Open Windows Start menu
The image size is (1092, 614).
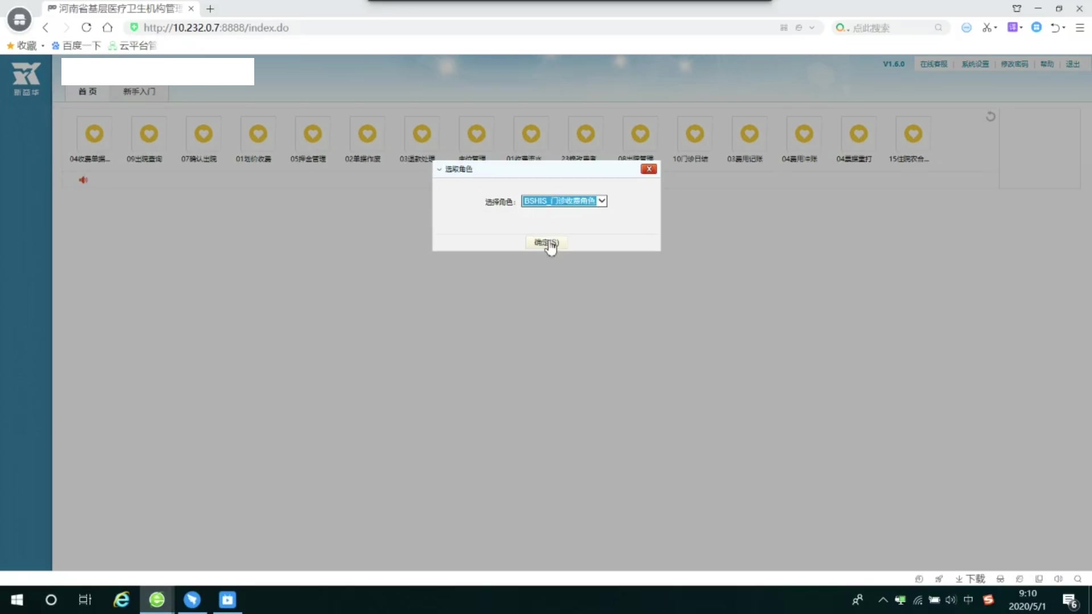click(x=17, y=600)
